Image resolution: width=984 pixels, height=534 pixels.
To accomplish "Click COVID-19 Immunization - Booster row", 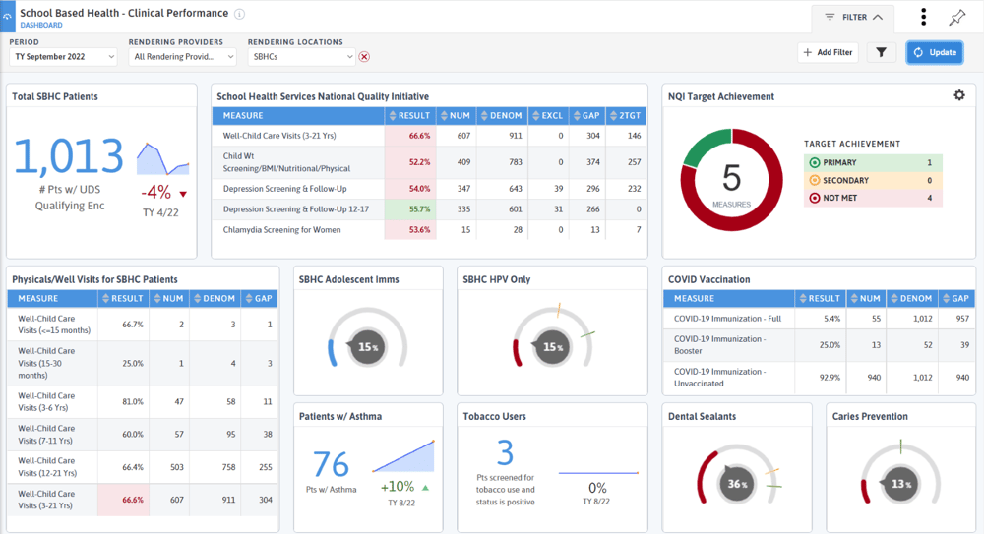I will [819, 345].
